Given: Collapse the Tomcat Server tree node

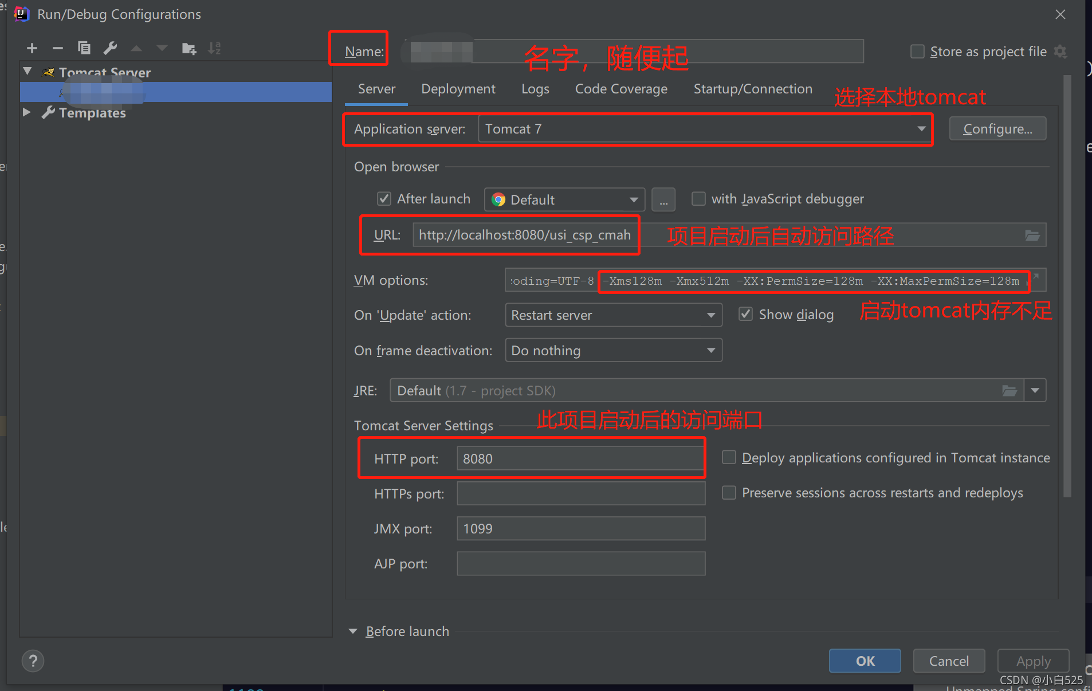Looking at the screenshot, I should coord(28,72).
